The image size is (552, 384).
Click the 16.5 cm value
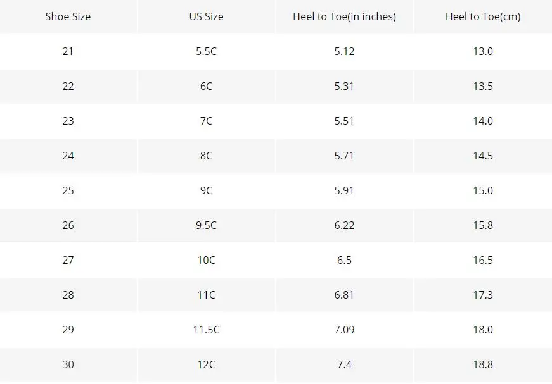click(483, 260)
